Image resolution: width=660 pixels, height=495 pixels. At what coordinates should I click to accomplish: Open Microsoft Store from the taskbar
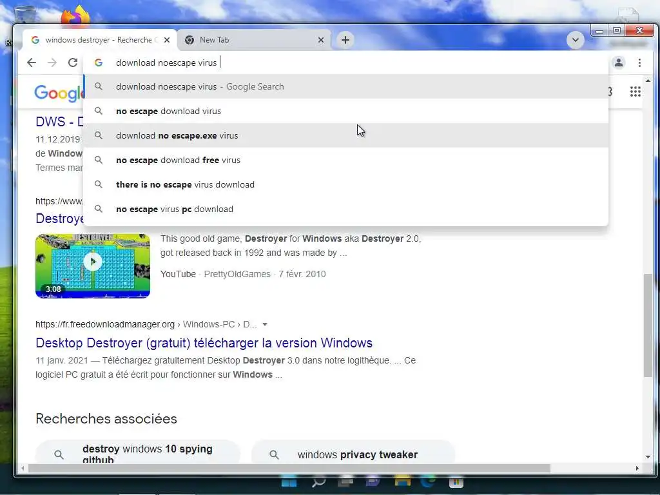tap(456, 482)
